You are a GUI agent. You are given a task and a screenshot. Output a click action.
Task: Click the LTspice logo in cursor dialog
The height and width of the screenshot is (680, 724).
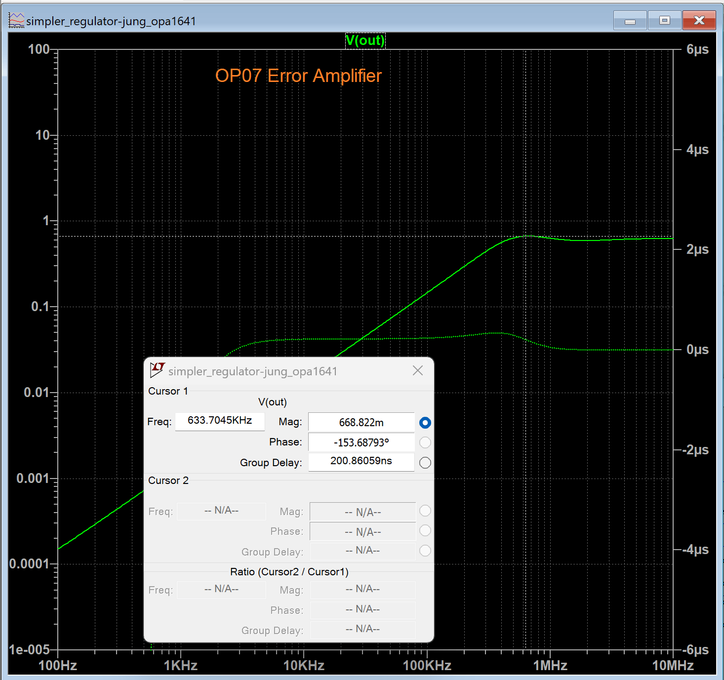158,370
